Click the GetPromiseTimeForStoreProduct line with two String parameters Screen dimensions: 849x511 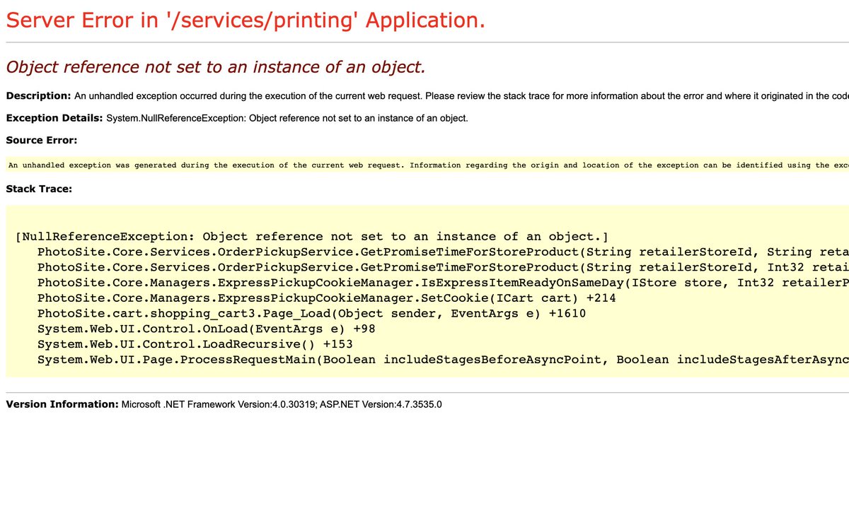(x=439, y=252)
